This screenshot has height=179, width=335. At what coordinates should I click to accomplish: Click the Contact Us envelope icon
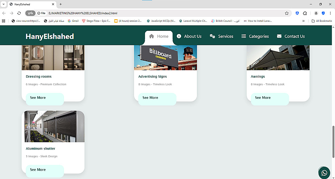[x=279, y=36]
